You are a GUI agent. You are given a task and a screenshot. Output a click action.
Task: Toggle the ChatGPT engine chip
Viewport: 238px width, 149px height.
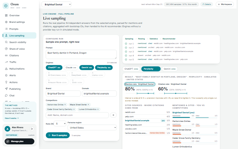(54, 68)
